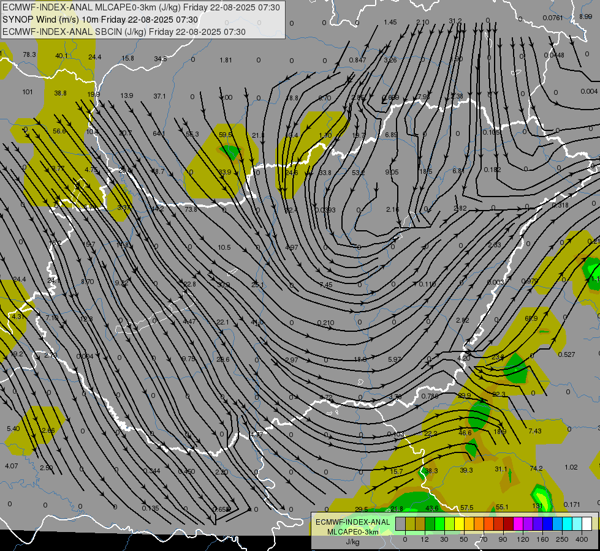This screenshot has width=600, height=551.
Task: Click the map value '0.0761'
Action: pos(553,18)
